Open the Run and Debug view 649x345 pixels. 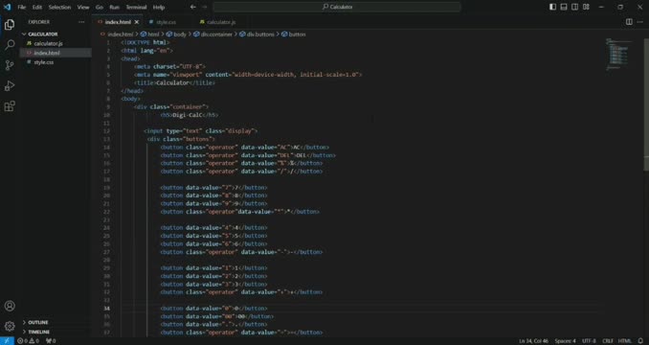10,85
